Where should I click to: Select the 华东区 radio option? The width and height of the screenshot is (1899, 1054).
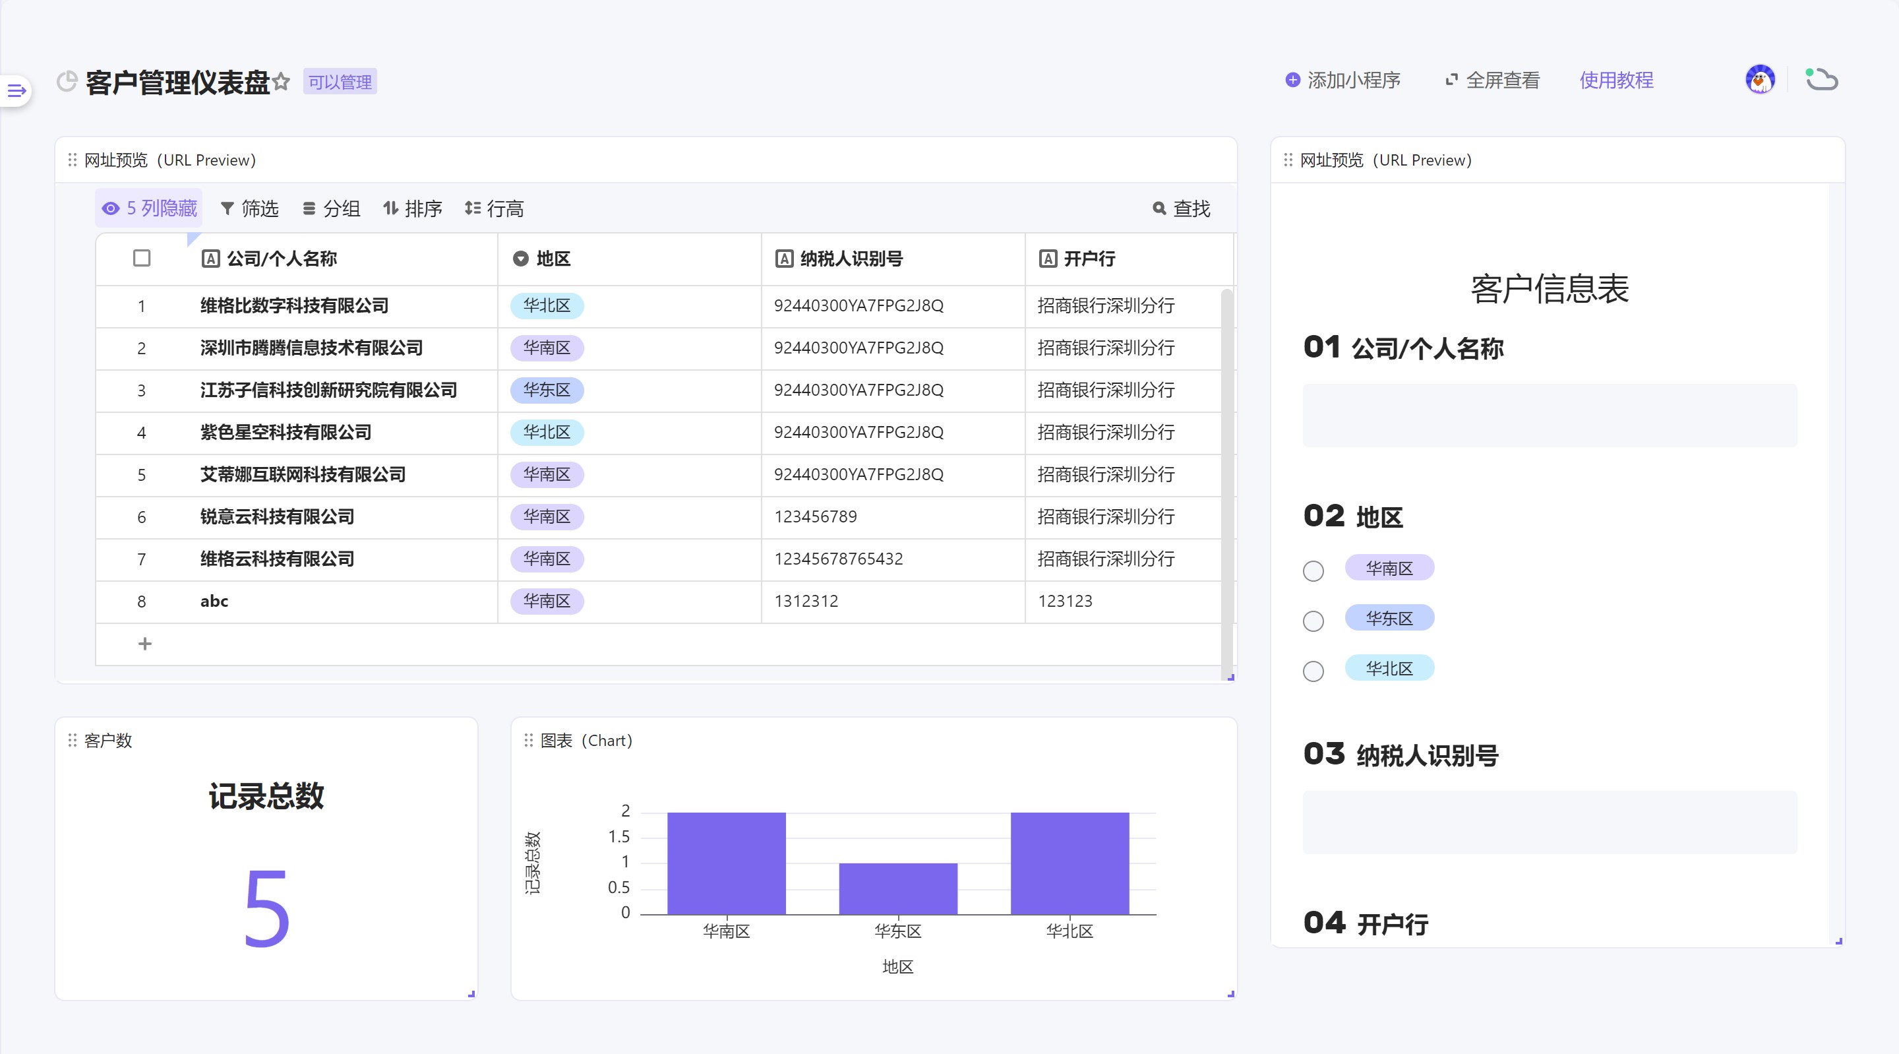click(x=1313, y=621)
